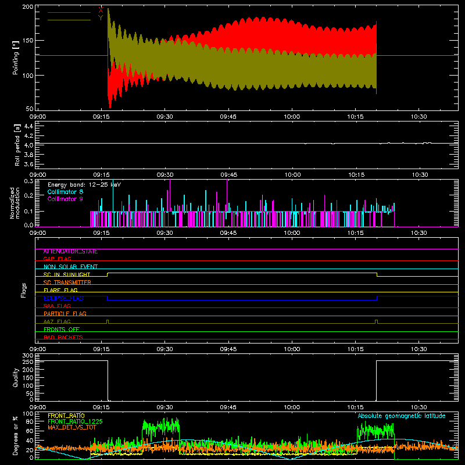Click the 'Absolute geomagnetic latitude' label
The height and width of the screenshot is (465, 465).
coord(402,416)
